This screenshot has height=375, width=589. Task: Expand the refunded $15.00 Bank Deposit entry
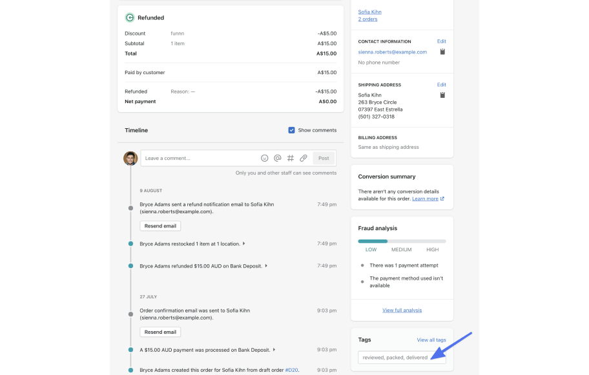tap(265, 265)
